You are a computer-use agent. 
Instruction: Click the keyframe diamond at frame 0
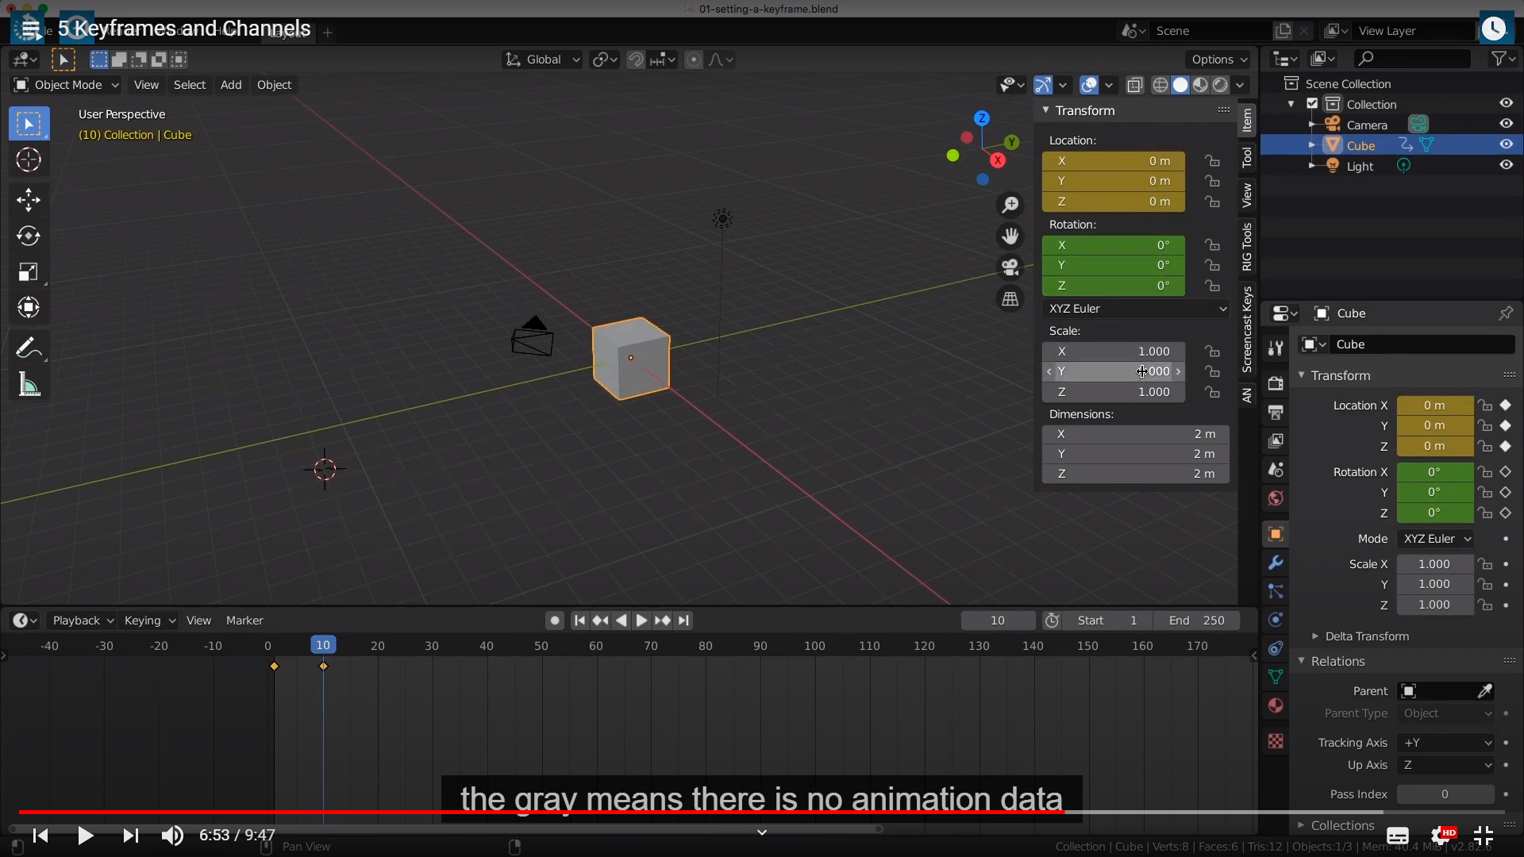pos(274,667)
